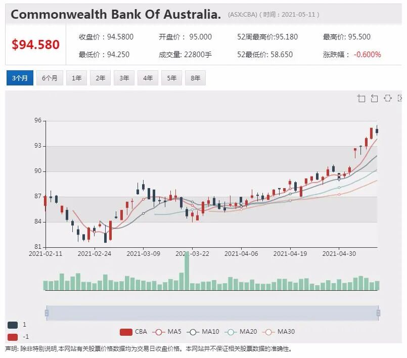Click the 52周最高价:95.180 value
Screen dimensions: 407x358
pyautogui.click(x=267, y=37)
